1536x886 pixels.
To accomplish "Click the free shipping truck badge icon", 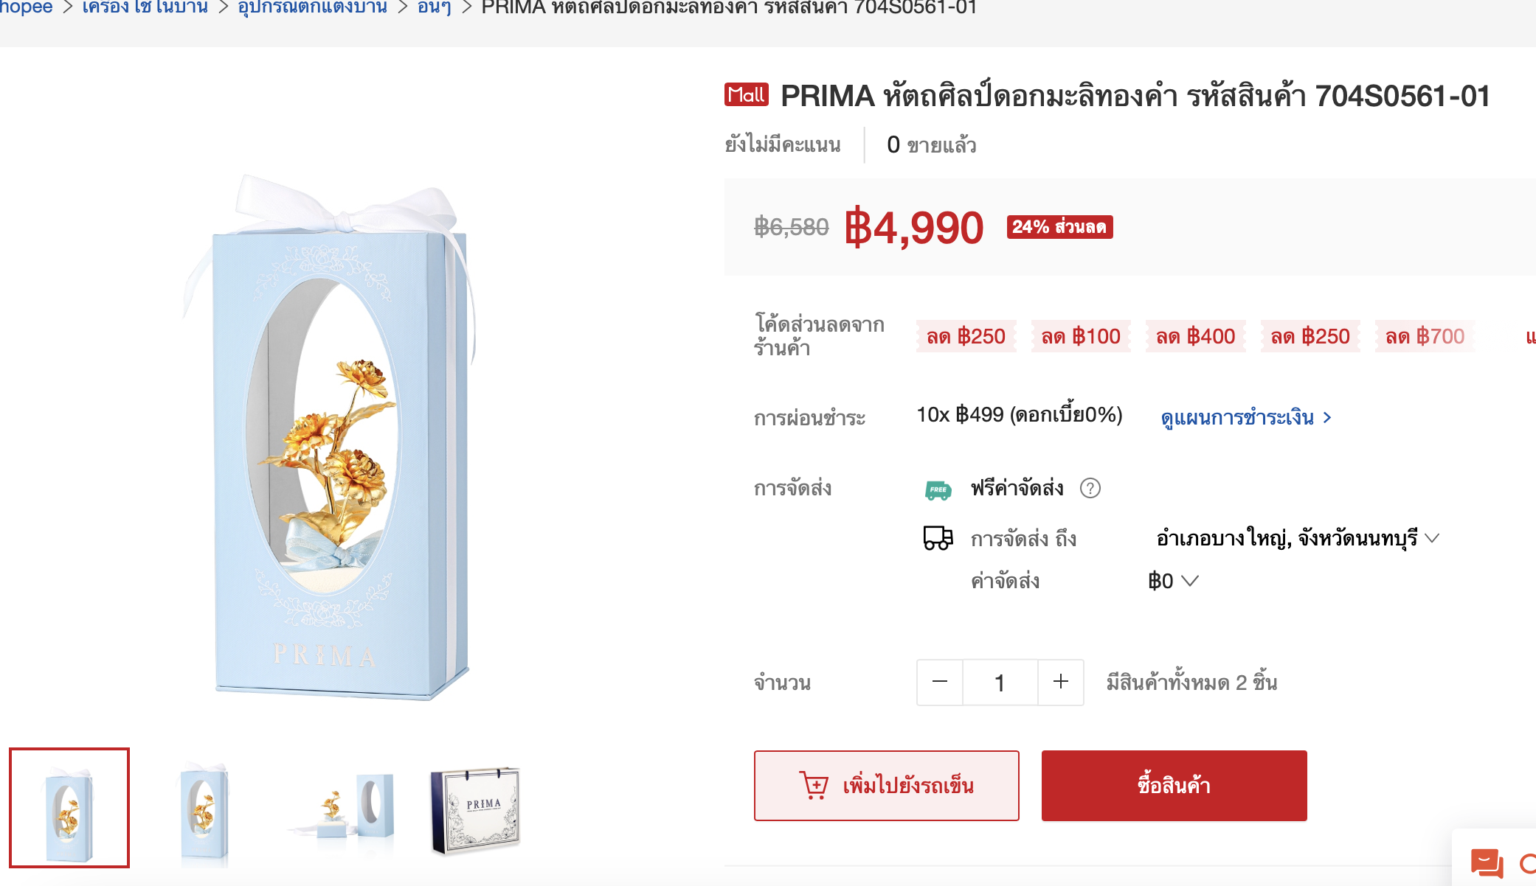I will click(x=938, y=489).
